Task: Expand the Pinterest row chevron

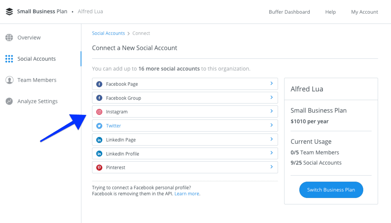Action: [272, 166]
